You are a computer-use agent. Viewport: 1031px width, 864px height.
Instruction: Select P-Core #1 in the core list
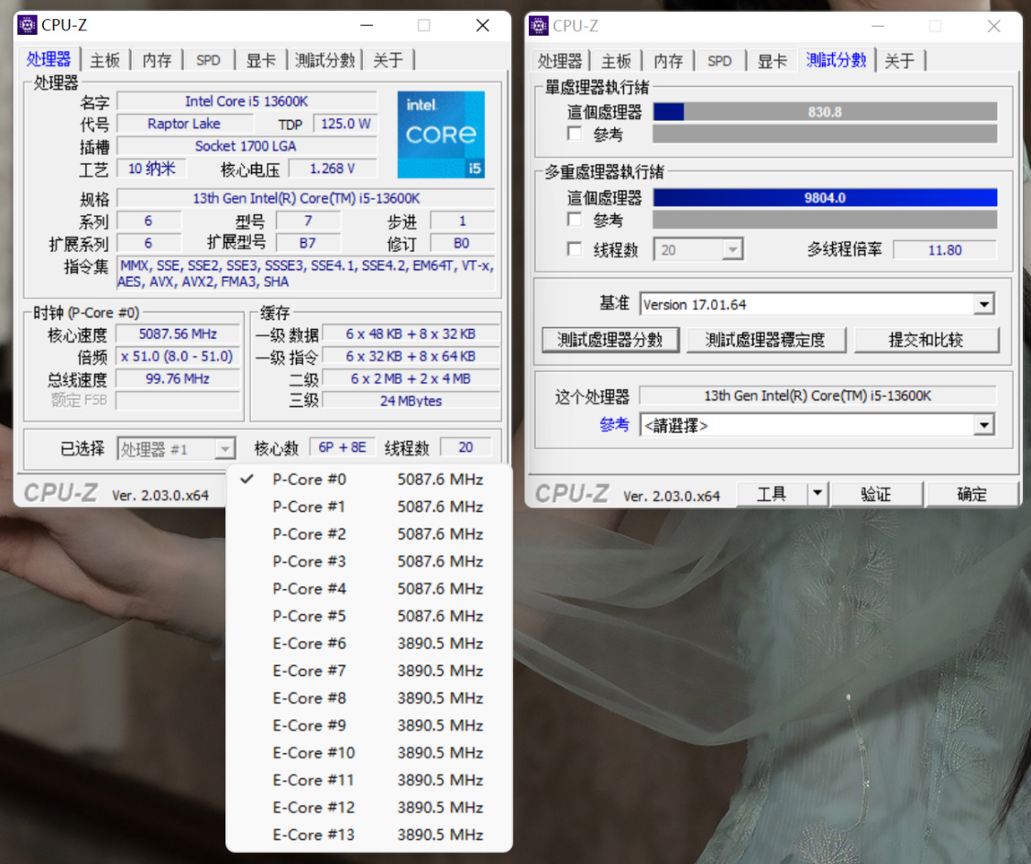pos(368,507)
